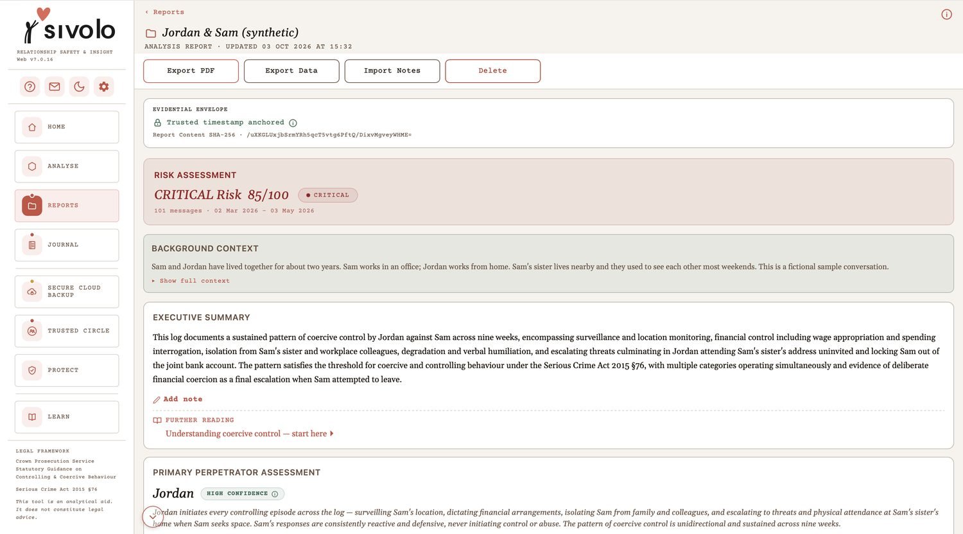The image size is (963, 534).
Task: Go back to Reports breadcrumb
Action: click(x=165, y=12)
